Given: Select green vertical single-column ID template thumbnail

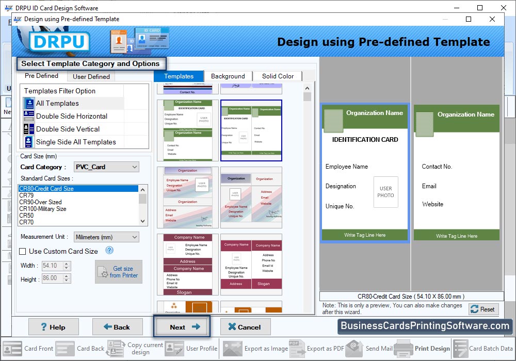Looking at the screenshot, I should point(188,130).
